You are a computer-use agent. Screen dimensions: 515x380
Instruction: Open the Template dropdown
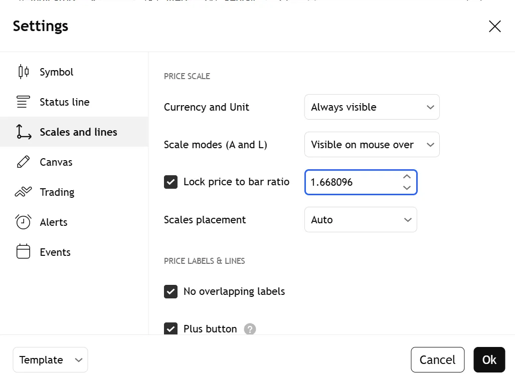click(x=50, y=360)
